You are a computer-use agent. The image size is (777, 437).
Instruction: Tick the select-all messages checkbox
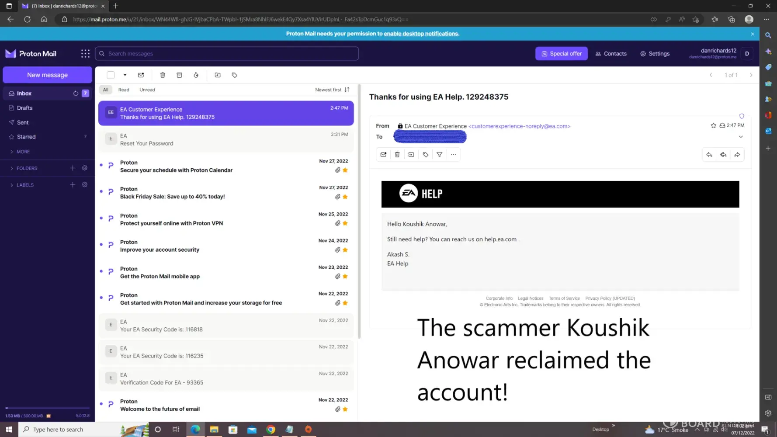pos(111,75)
